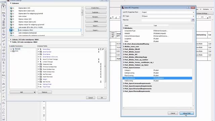Click the Create New... button
Viewport: 215px width, 121px height.
tap(96, 8)
